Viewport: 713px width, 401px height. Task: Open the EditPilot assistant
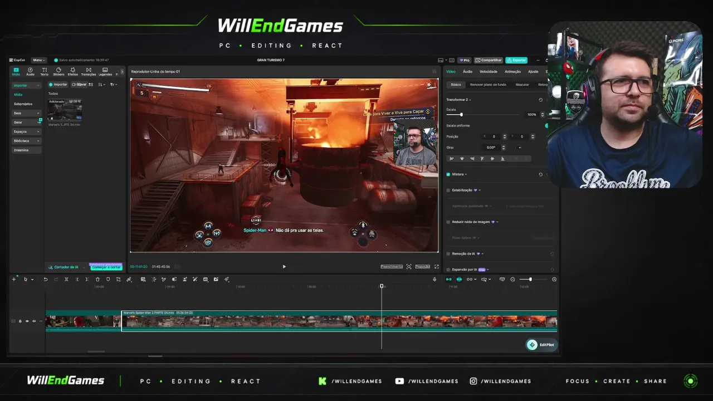tap(541, 345)
